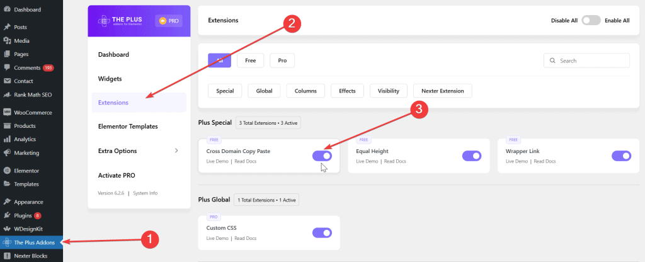645x262 pixels.
Task: Expand the Extra Options submenu arrow
Action: coord(176,151)
